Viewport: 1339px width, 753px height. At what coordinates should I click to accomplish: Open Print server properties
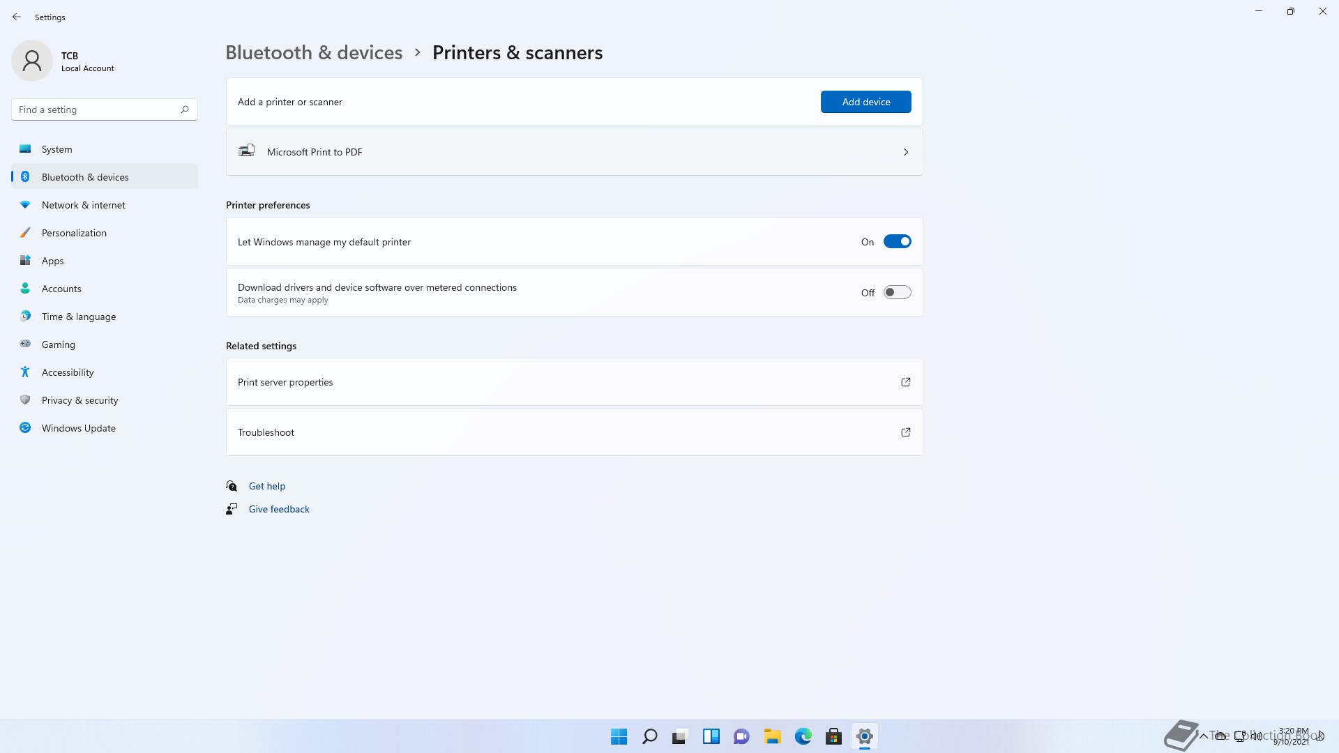[574, 382]
